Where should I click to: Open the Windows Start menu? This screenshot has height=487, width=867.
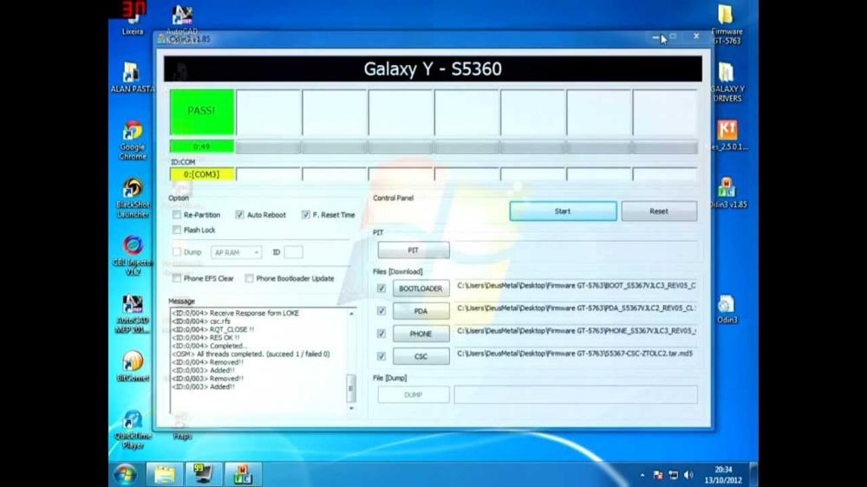[x=126, y=474]
